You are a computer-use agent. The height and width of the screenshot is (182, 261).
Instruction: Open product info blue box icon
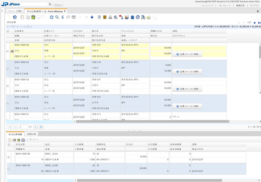[132, 17]
